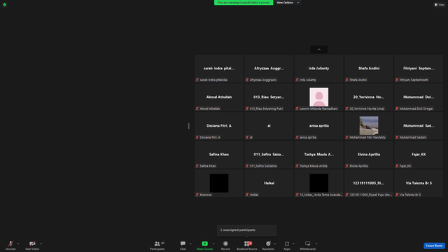This screenshot has height=252, width=448.
Task: Click muted mic icon beside Irda Julianty label
Action: [297, 80]
